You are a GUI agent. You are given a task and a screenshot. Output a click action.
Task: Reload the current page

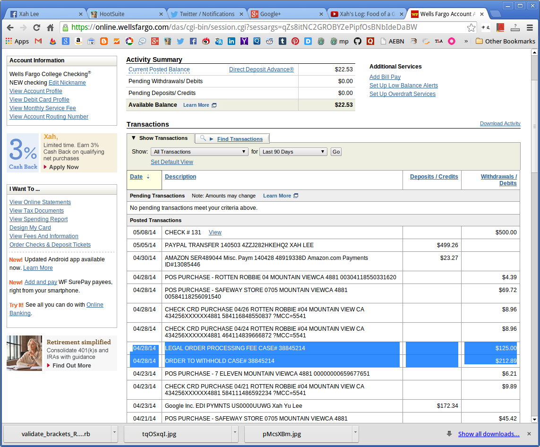[x=36, y=27]
